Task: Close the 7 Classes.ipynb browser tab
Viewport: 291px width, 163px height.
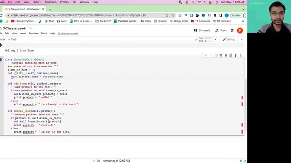Action: coord(43,9)
